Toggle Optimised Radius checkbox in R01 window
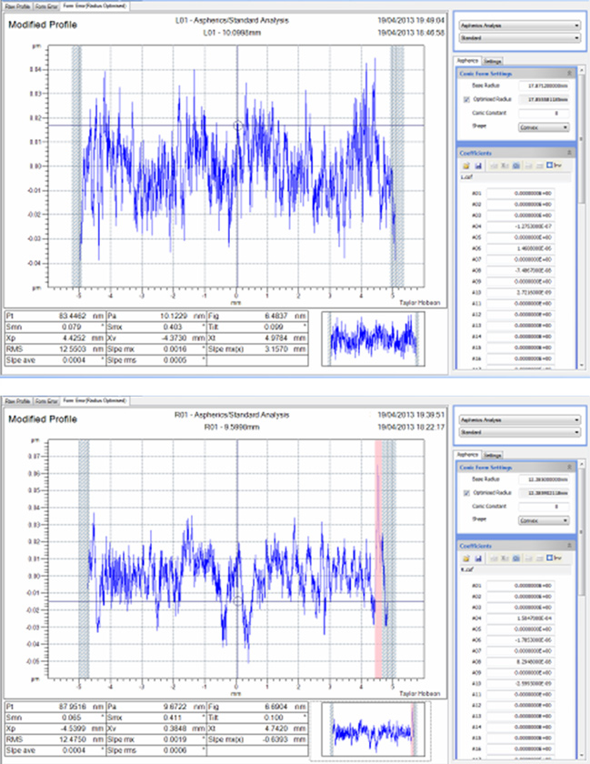The width and height of the screenshot is (590, 764). (466, 493)
